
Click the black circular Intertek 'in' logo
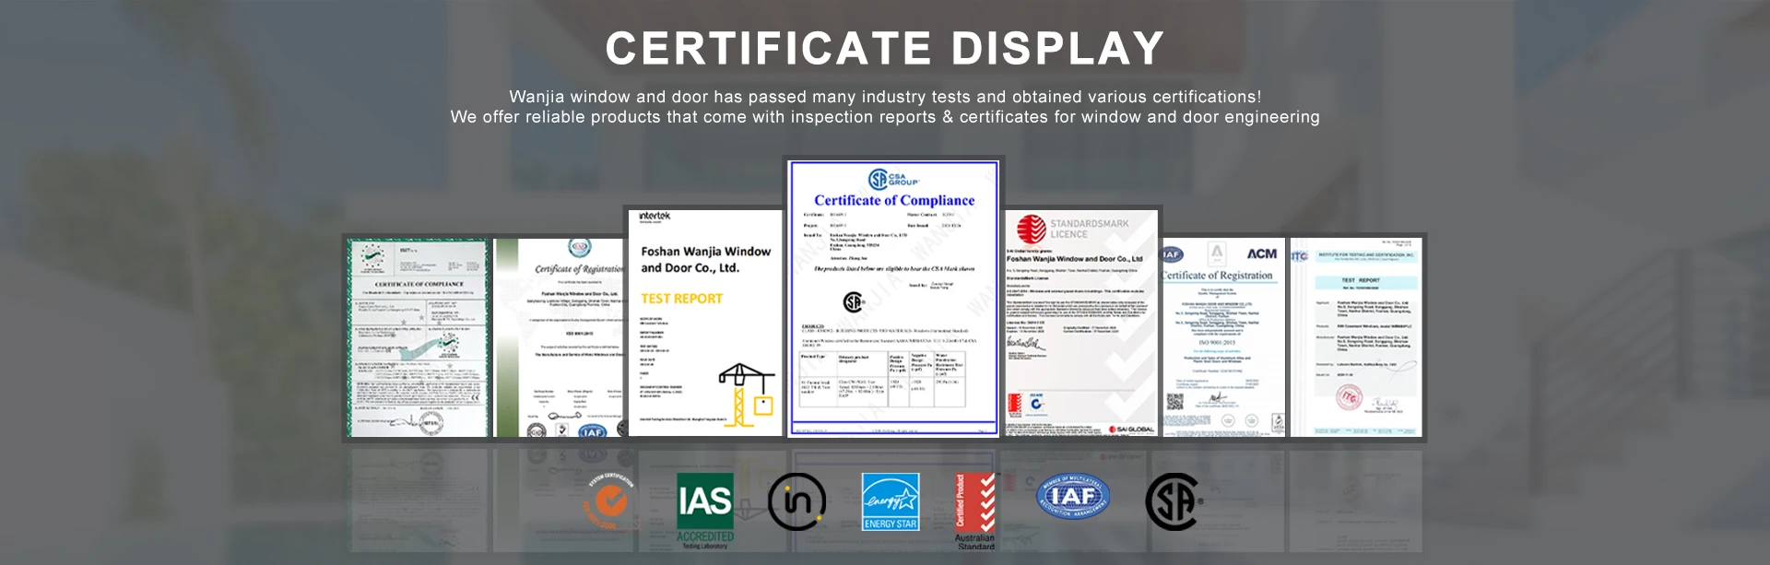tap(796, 501)
